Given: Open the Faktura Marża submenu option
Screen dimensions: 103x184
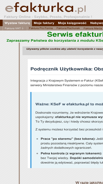Looking at the screenshot, I should tap(93, 28).
